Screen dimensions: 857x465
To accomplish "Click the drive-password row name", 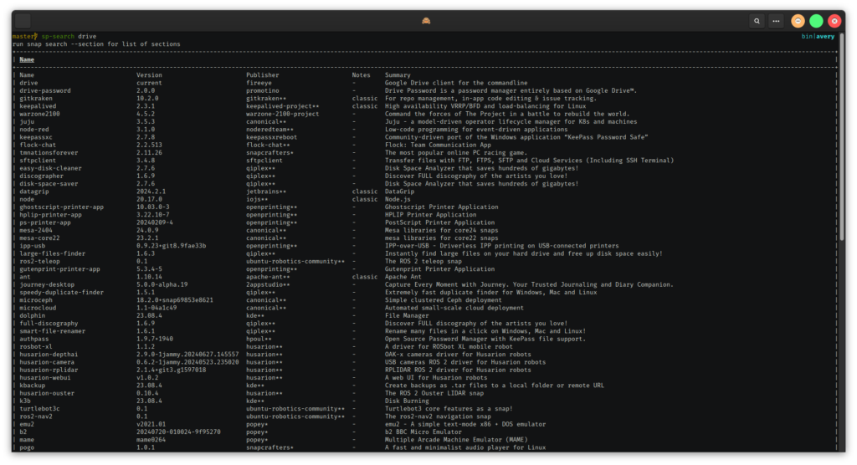I will pos(45,90).
